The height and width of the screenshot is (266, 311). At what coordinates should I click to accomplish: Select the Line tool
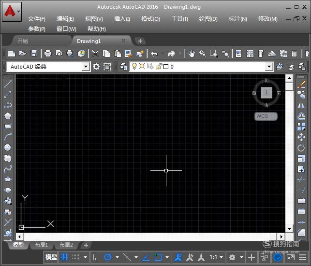click(x=8, y=84)
